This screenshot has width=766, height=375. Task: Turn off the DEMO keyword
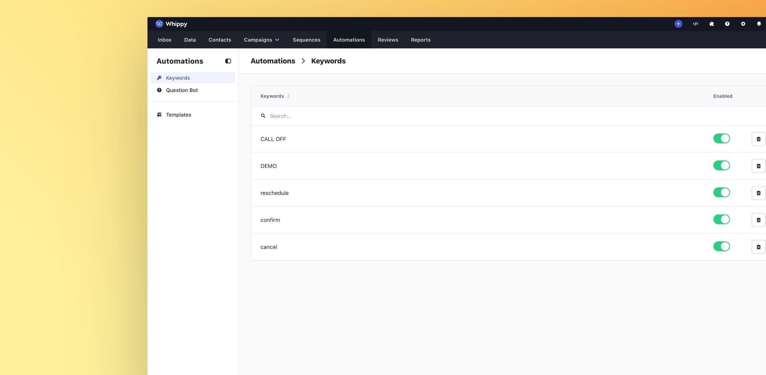(722, 165)
